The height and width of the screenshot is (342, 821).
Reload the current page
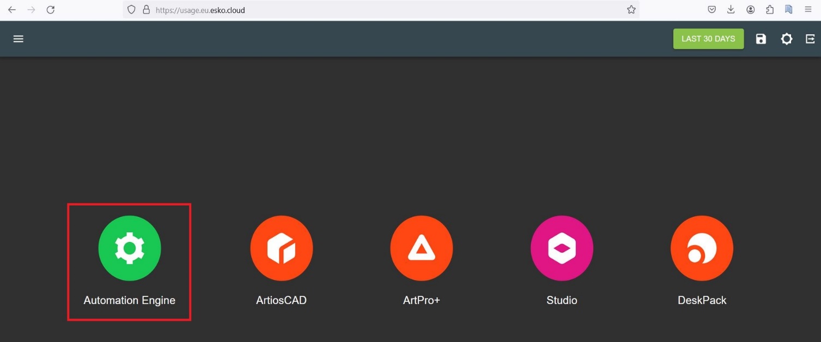click(x=51, y=9)
